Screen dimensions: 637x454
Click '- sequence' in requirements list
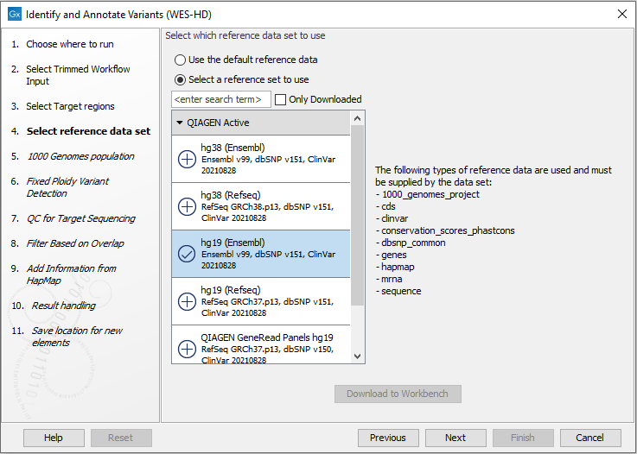[398, 292]
